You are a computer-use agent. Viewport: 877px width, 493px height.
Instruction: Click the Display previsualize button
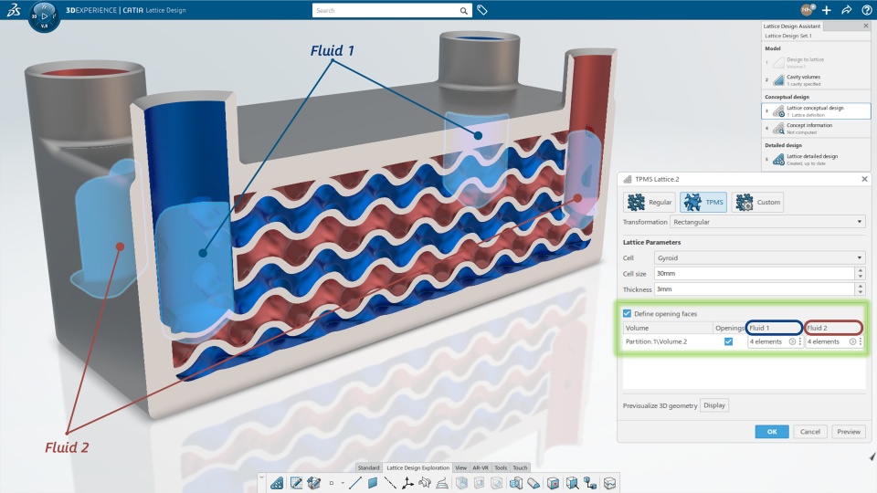tap(714, 405)
